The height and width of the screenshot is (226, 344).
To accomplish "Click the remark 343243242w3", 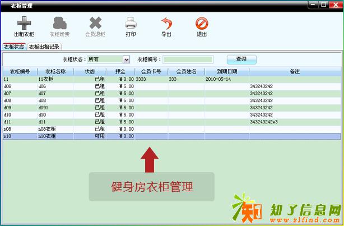I will click(264, 122).
